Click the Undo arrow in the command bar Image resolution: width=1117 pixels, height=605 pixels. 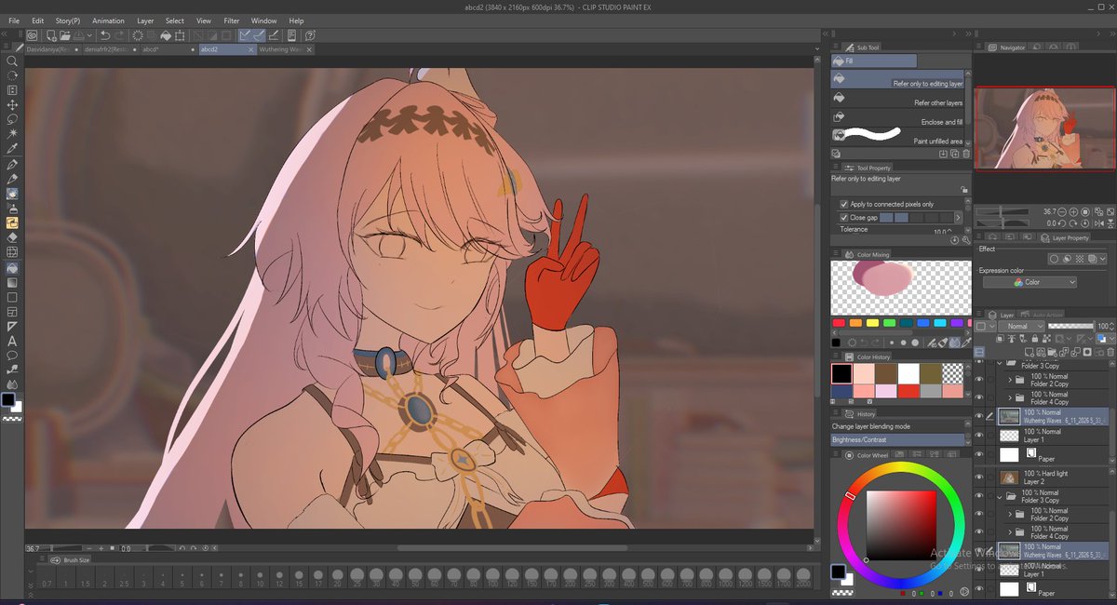(105, 35)
